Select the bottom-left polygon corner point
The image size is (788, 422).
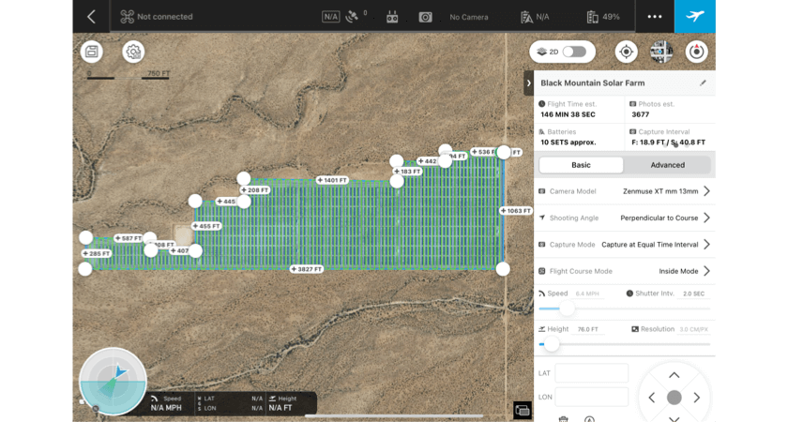(85, 269)
